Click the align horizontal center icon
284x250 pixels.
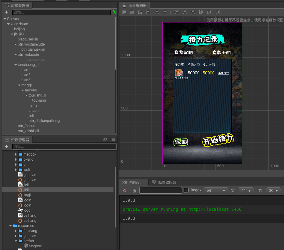pos(157,12)
